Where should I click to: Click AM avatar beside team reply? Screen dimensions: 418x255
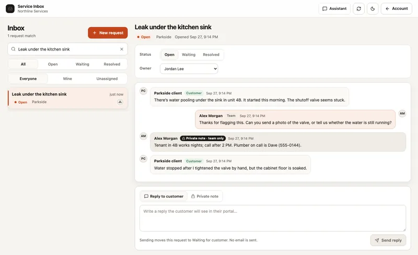(x=402, y=113)
